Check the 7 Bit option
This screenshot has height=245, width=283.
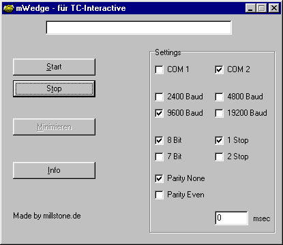point(159,157)
